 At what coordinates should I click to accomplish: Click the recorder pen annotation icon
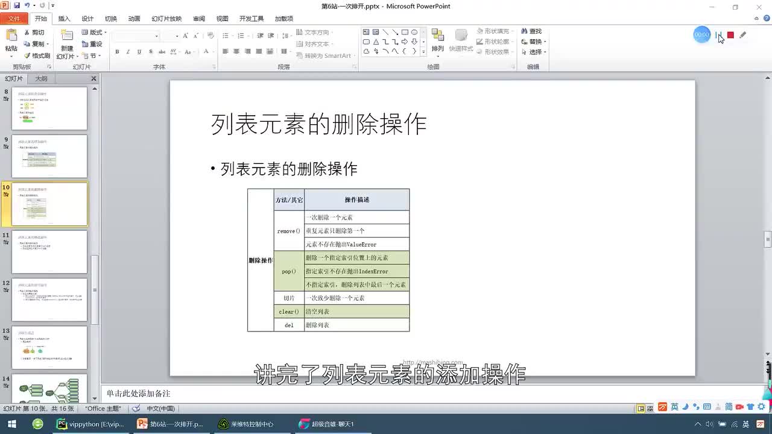point(743,35)
